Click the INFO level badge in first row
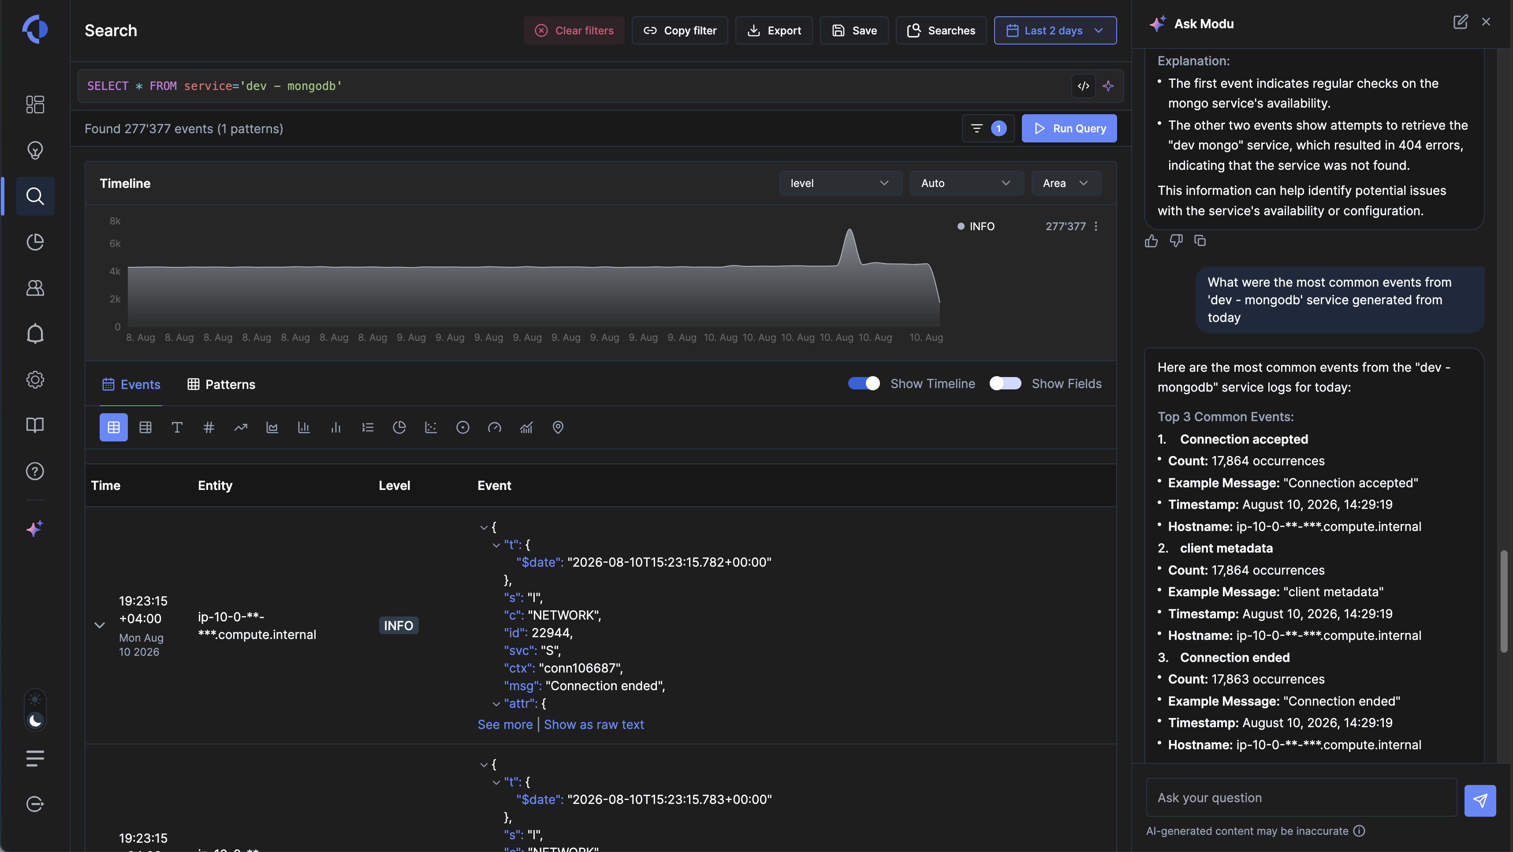This screenshot has height=852, width=1513. 398,625
